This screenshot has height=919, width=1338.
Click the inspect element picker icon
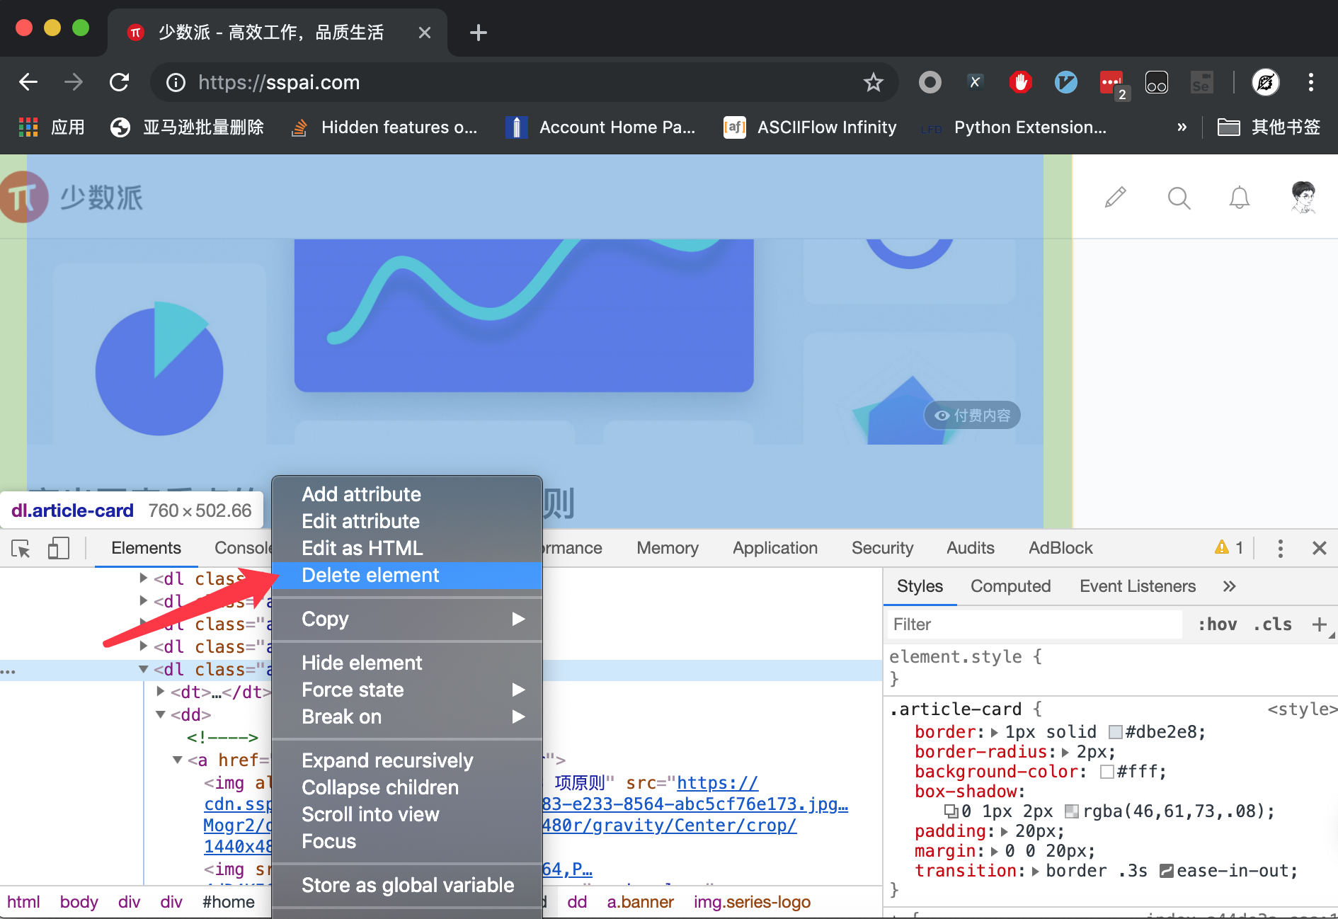(x=21, y=549)
